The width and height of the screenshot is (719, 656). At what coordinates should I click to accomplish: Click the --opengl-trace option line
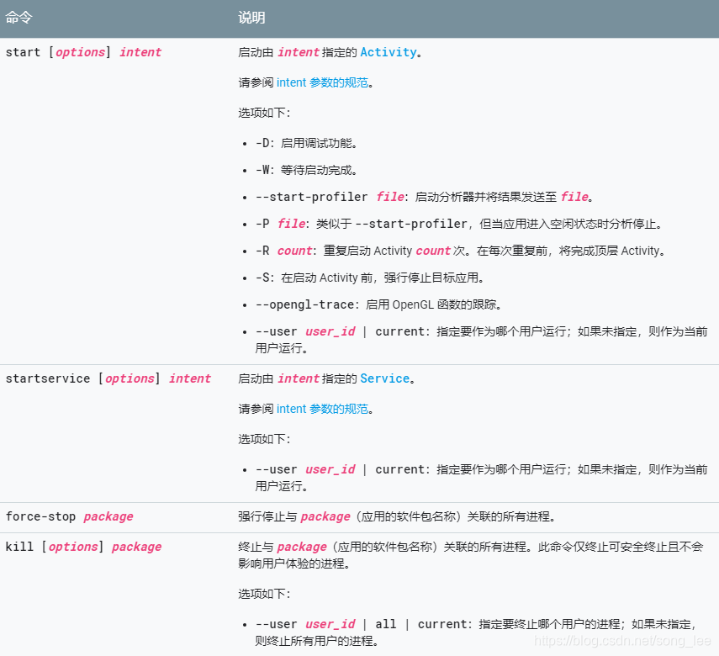[x=378, y=304]
